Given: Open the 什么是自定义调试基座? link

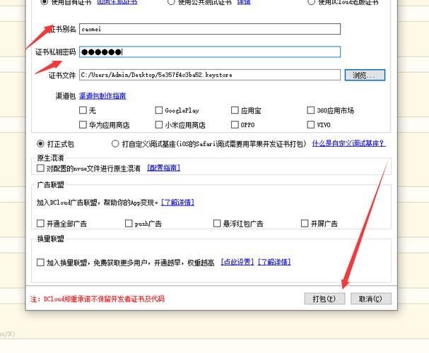Looking at the screenshot, I should [x=349, y=143].
